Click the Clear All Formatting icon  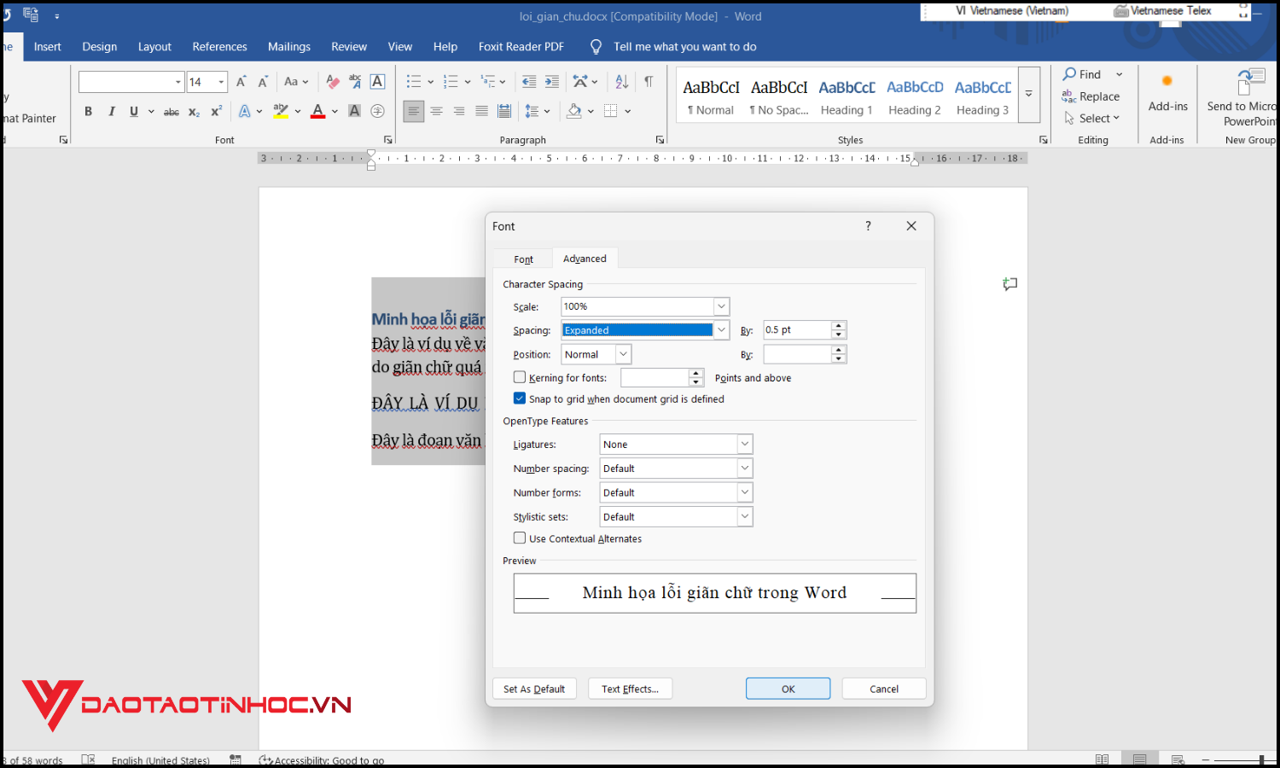tap(332, 81)
